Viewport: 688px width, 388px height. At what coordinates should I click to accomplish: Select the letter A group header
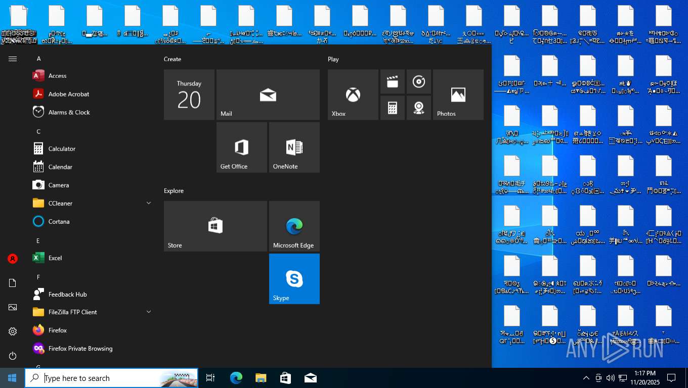tap(38, 59)
